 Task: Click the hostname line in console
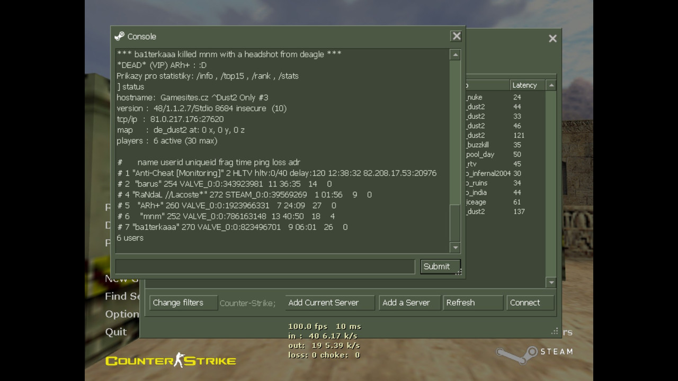(192, 97)
